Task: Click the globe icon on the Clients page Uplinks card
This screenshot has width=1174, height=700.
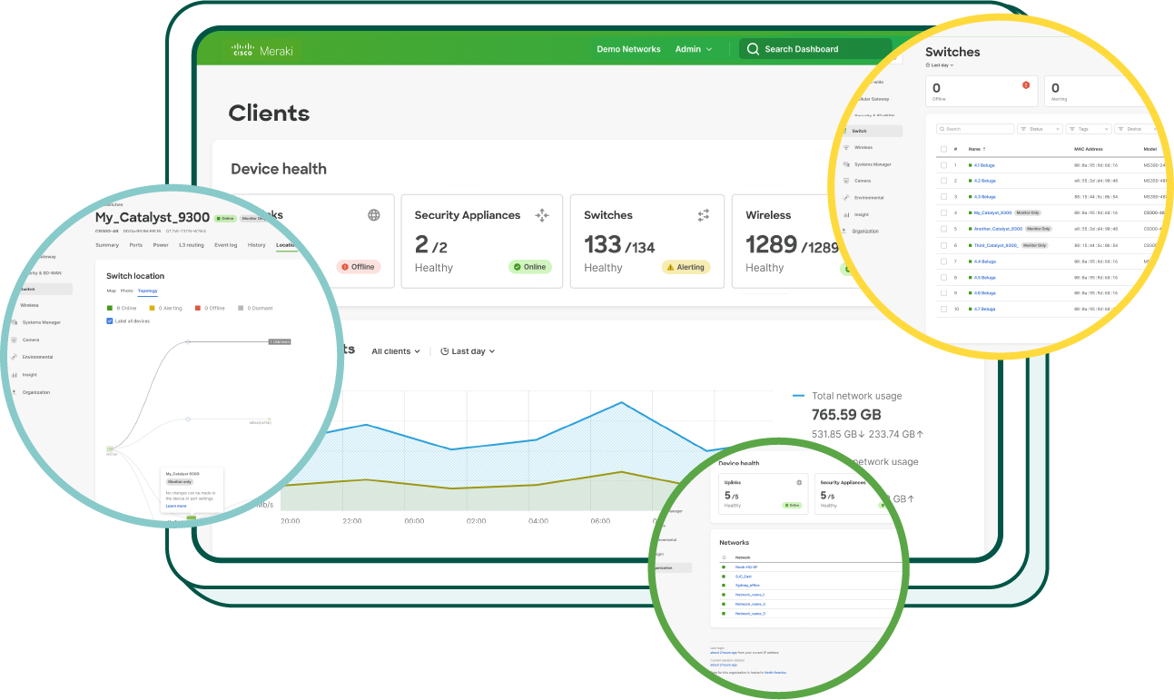Action: 373,215
